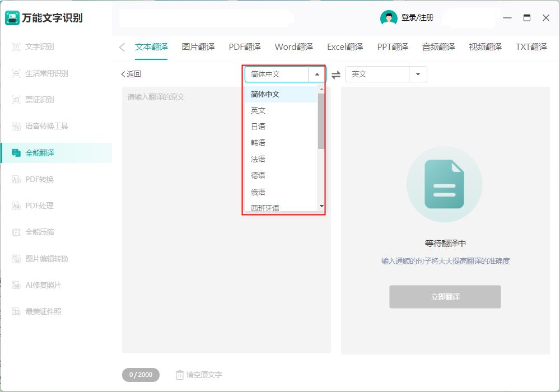Viewport: 560px width, 392px height.
Task: Choose 法语 from the language list
Action: point(281,159)
